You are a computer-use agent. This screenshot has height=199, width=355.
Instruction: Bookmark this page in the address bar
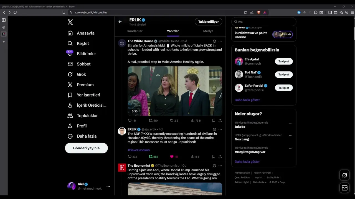point(64,12)
